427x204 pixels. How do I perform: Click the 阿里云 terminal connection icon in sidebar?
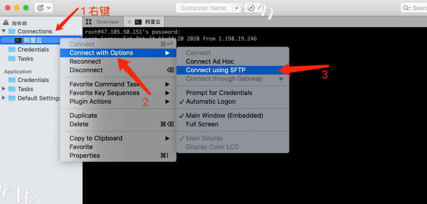[18, 40]
